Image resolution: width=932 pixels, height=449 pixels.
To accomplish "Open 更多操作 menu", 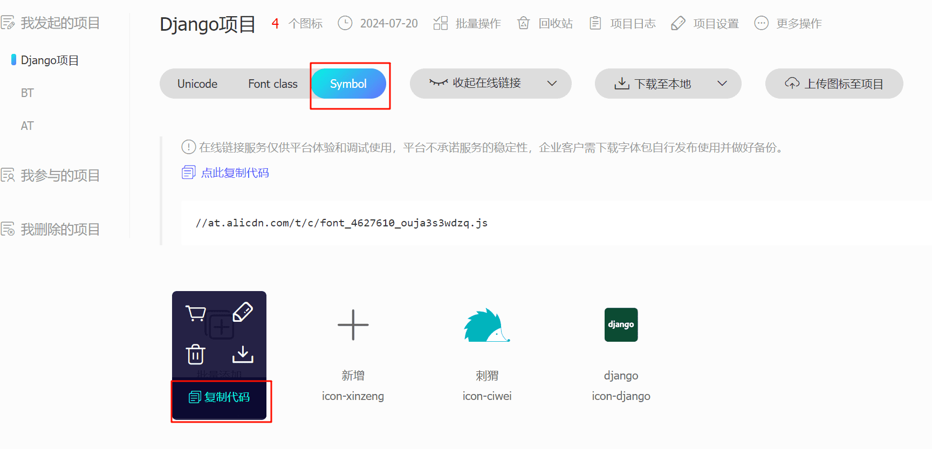I will pos(799,23).
